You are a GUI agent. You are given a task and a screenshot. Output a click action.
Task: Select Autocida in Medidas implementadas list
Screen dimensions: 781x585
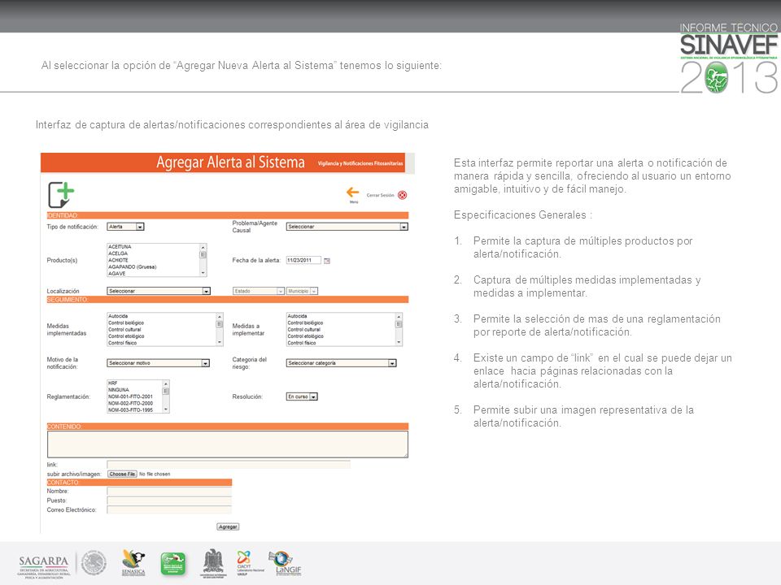tap(118, 316)
